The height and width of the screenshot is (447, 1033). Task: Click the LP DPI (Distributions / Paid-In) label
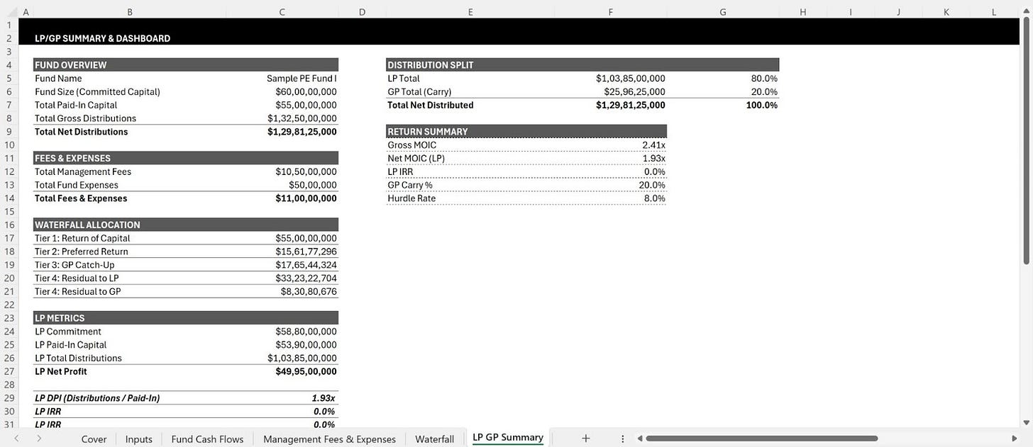tap(97, 398)
